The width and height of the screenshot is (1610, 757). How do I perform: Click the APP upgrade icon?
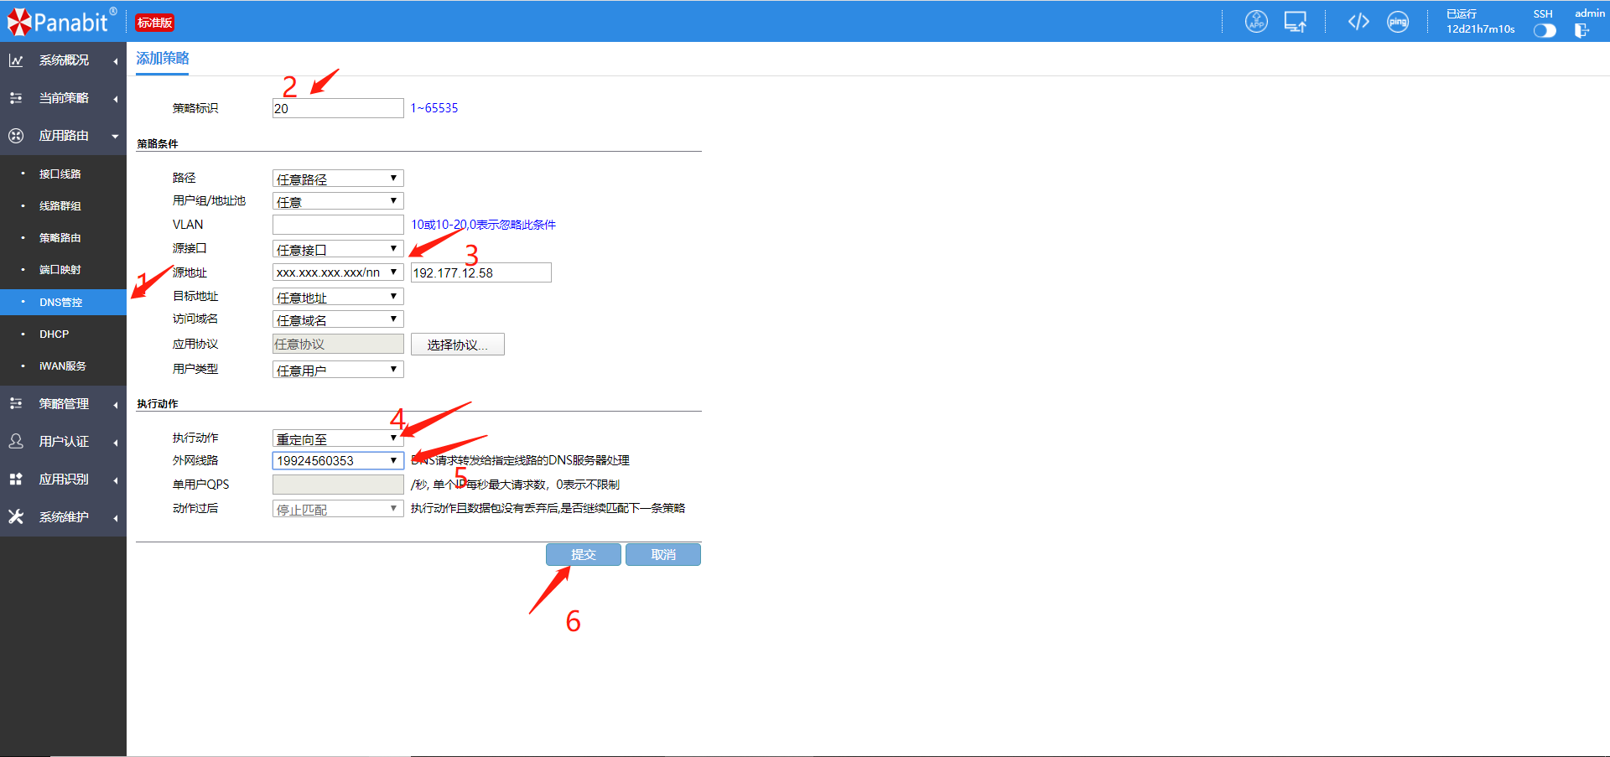coord(1255,22)
